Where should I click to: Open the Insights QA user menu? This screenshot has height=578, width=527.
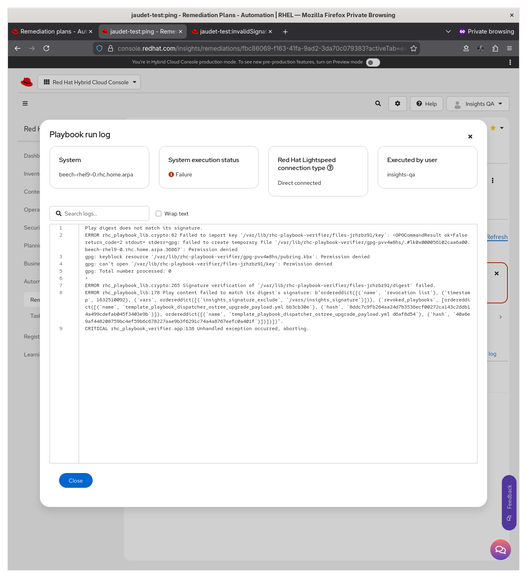tap(478, 104)
